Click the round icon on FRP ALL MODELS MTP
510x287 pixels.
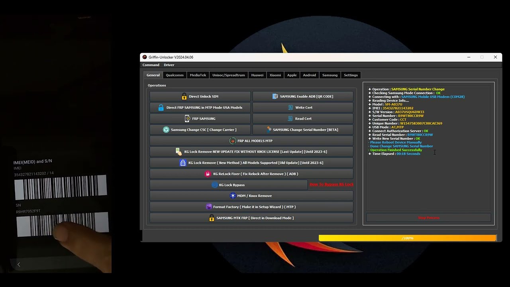[233, 141]
